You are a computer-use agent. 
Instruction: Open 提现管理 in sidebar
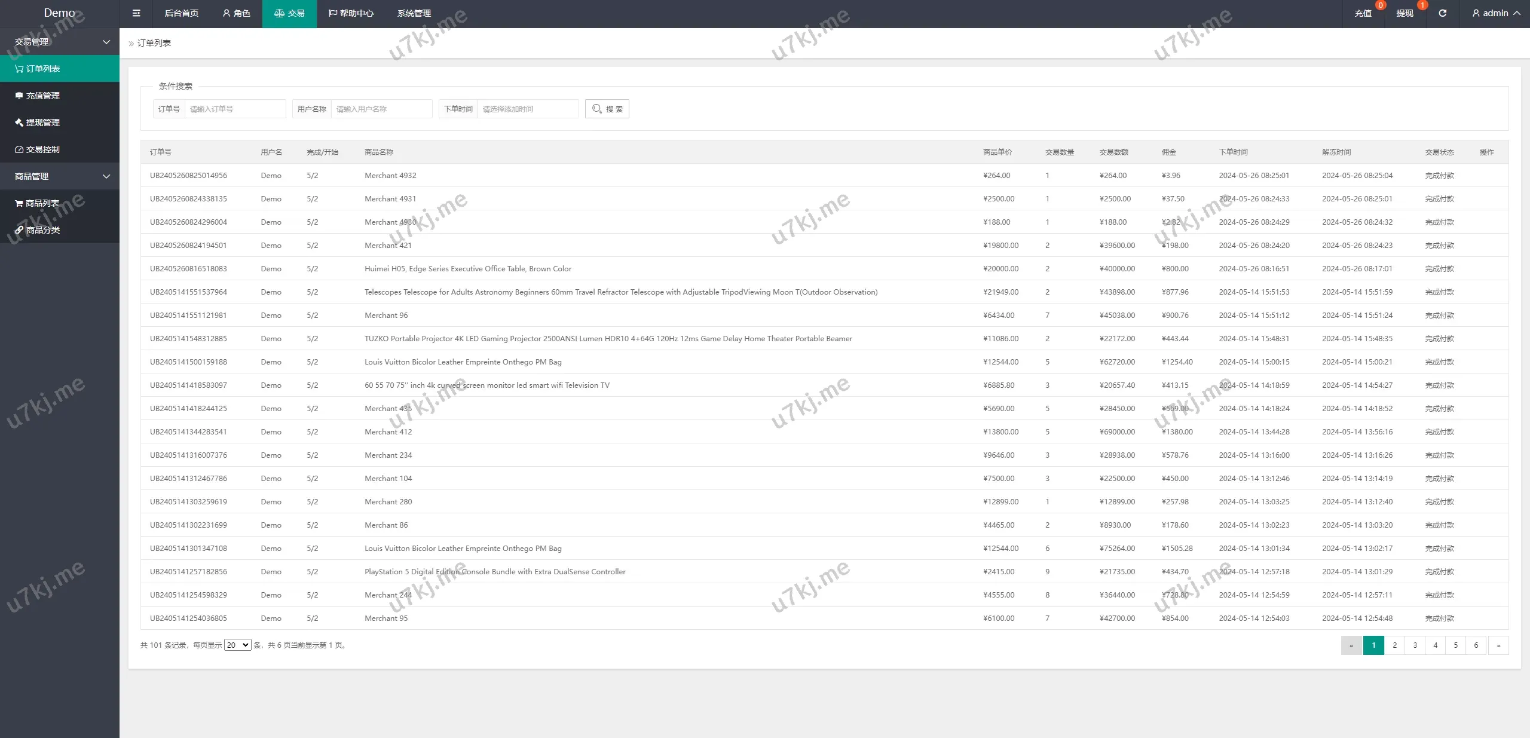[x=42, y=123]
